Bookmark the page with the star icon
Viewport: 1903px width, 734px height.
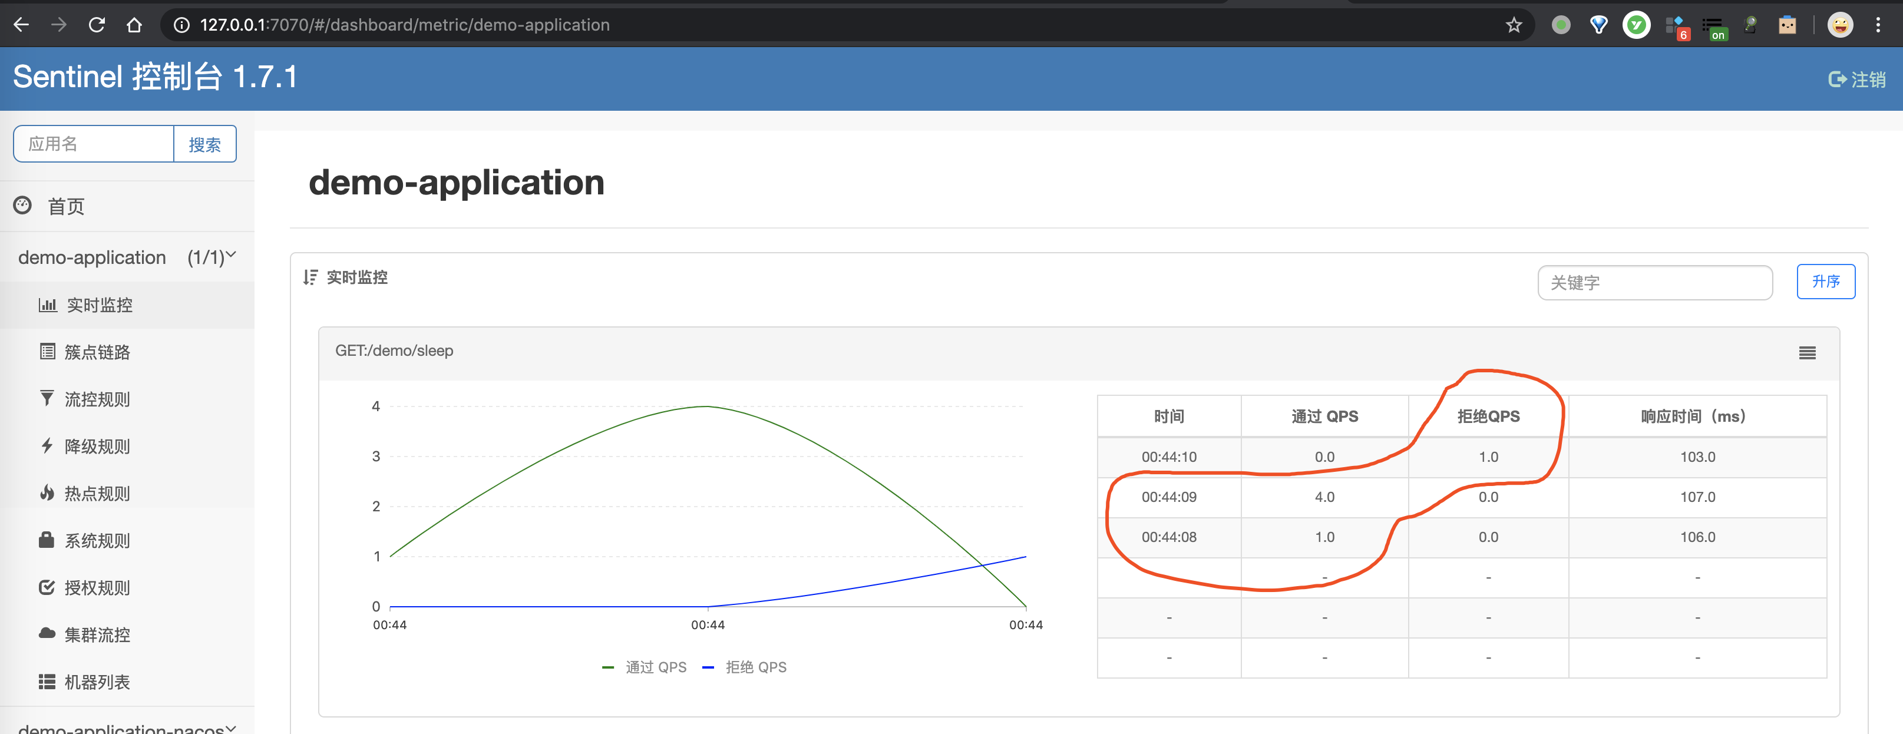[x=1514, y=24]
